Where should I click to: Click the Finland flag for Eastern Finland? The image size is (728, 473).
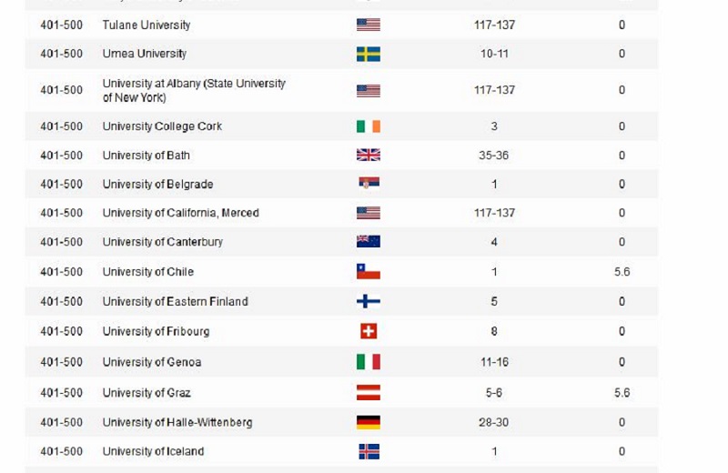click(x=368, y=301)
